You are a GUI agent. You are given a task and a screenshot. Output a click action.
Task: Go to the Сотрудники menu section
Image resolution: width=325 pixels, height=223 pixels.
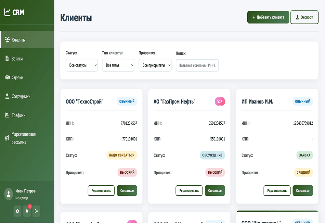pos(21,96)
